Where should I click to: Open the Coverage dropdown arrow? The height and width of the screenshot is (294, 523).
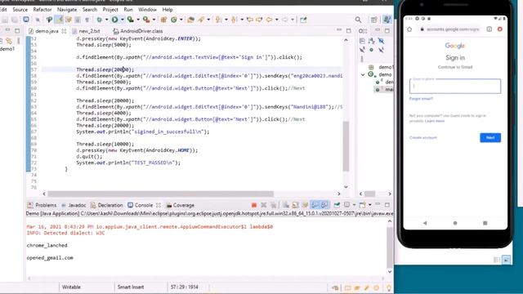(x=138, y=20)
